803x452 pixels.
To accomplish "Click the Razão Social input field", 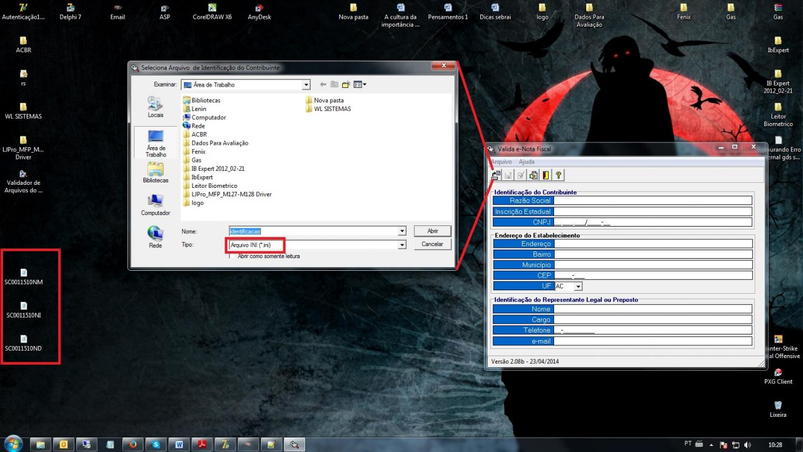I will click(x=653, y=201).
